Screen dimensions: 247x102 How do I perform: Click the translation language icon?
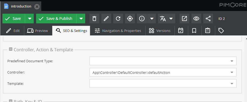(163, 19)
